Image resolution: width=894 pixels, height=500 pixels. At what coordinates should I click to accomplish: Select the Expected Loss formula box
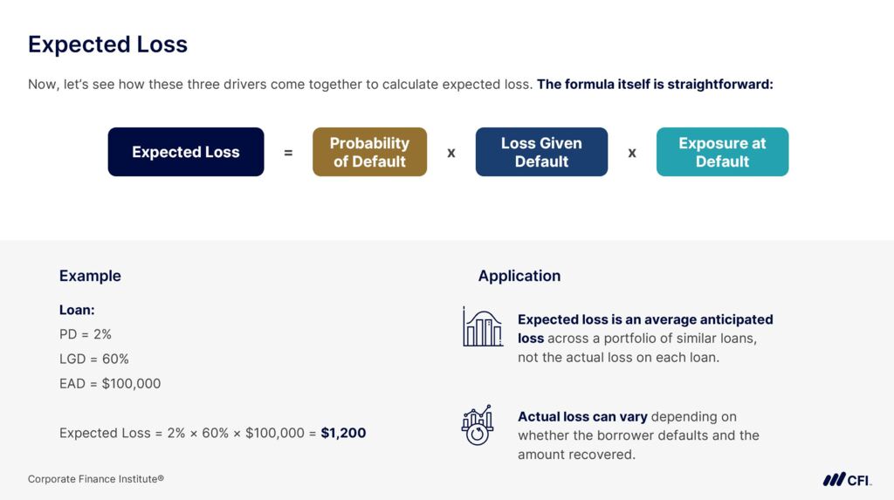(x=186, y=152)
